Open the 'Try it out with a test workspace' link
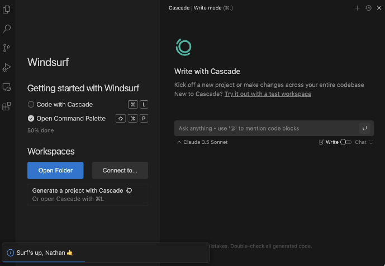The height and width of the screenshot is (266, 385). [268, 94]
